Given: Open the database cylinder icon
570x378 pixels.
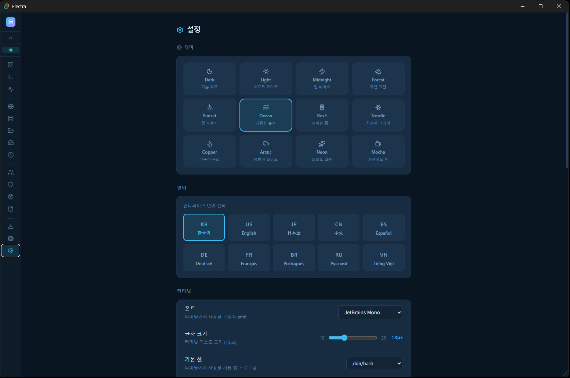Looking at the screenshot, I should [11, 118].
